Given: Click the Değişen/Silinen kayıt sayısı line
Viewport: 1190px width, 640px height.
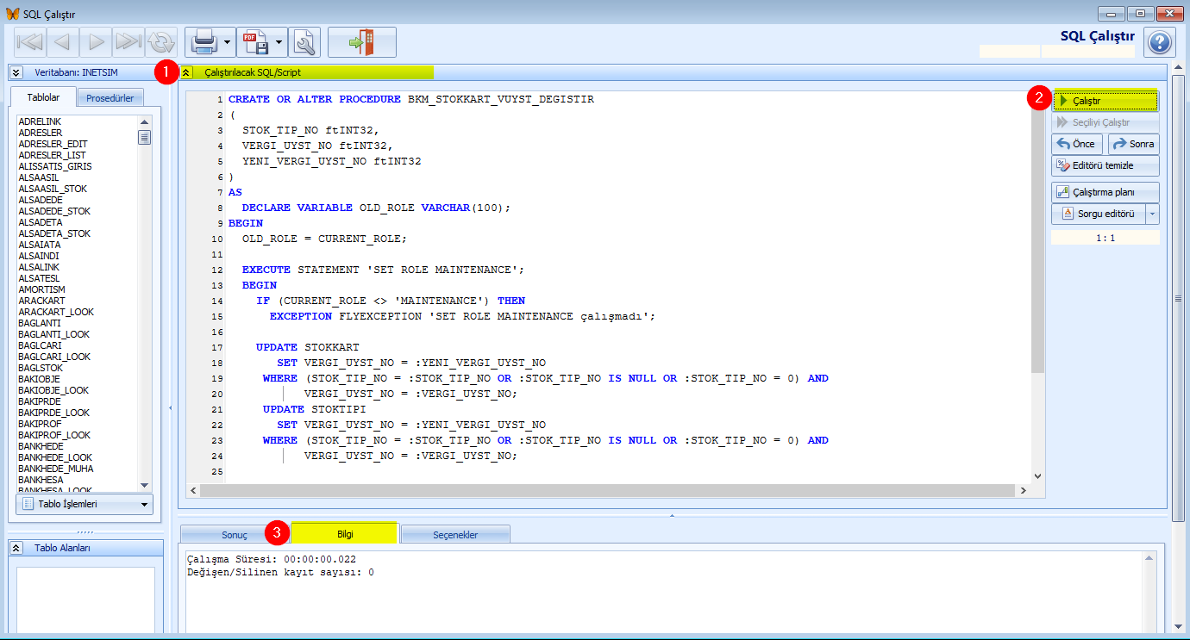Looking at the screenshot, I should [x=280, y=572].
